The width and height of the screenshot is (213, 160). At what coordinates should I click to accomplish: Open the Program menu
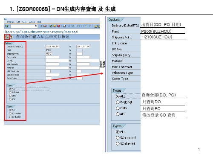11,22
